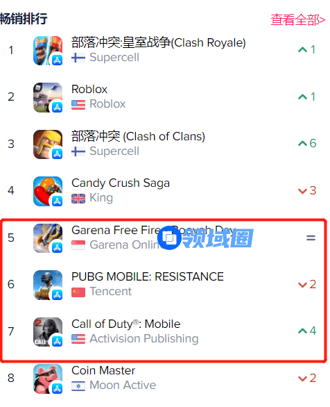Open the Clash Royale app icon
Screen dimensions: 330x407
click(48, 51)
